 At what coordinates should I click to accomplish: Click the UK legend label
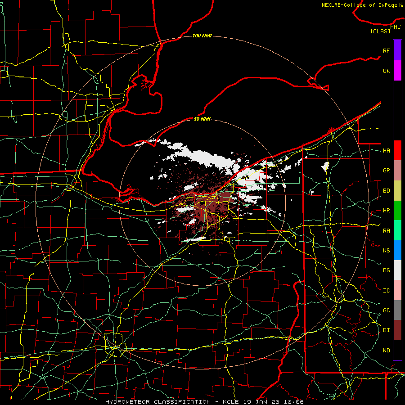[386, 71]
